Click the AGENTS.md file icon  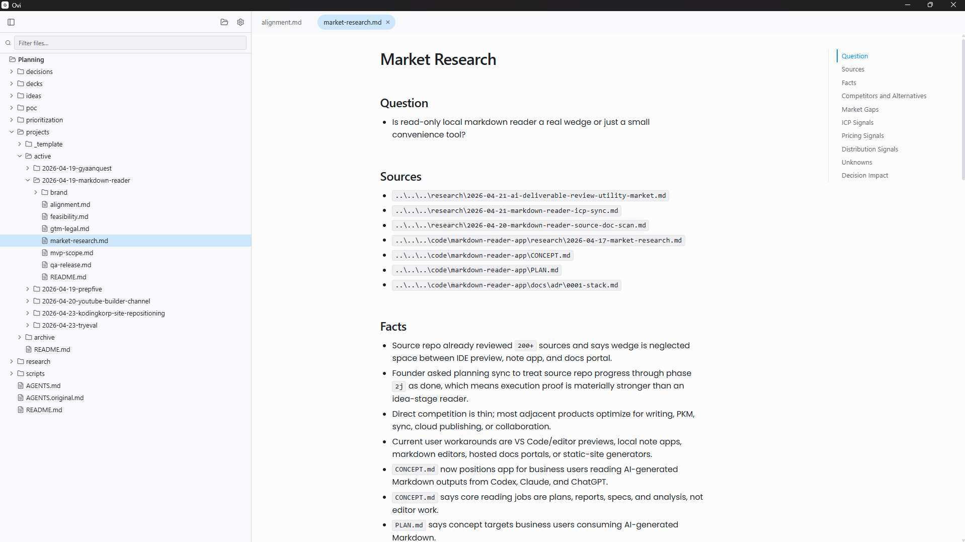[x=21, y=386]
